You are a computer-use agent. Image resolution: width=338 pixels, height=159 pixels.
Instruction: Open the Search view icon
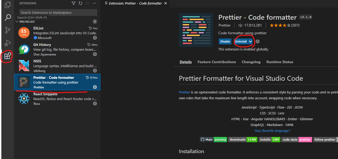pyautogui.click(x=8, y=18)
